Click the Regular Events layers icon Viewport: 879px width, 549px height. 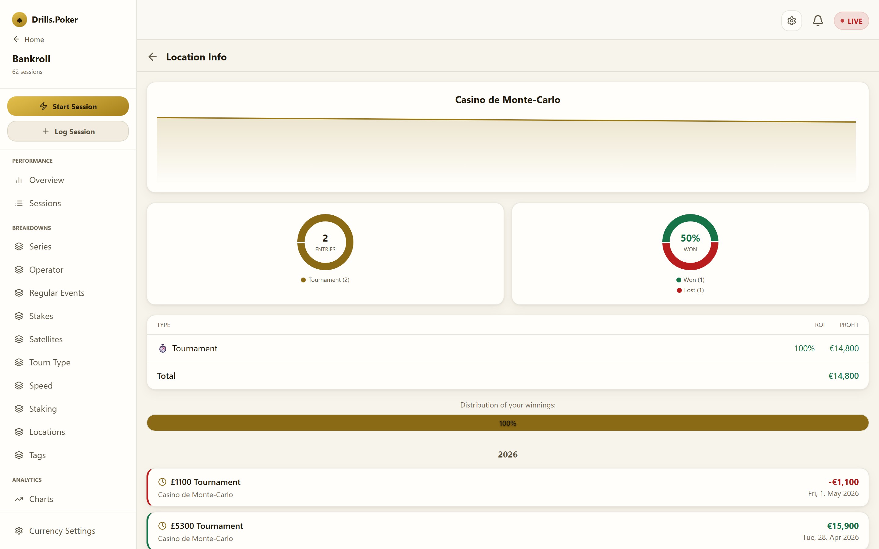tap(19, 293)
